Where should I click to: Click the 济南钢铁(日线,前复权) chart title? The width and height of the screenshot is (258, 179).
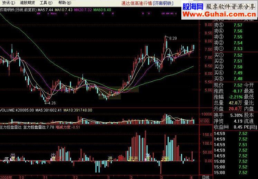coord(18,10)
